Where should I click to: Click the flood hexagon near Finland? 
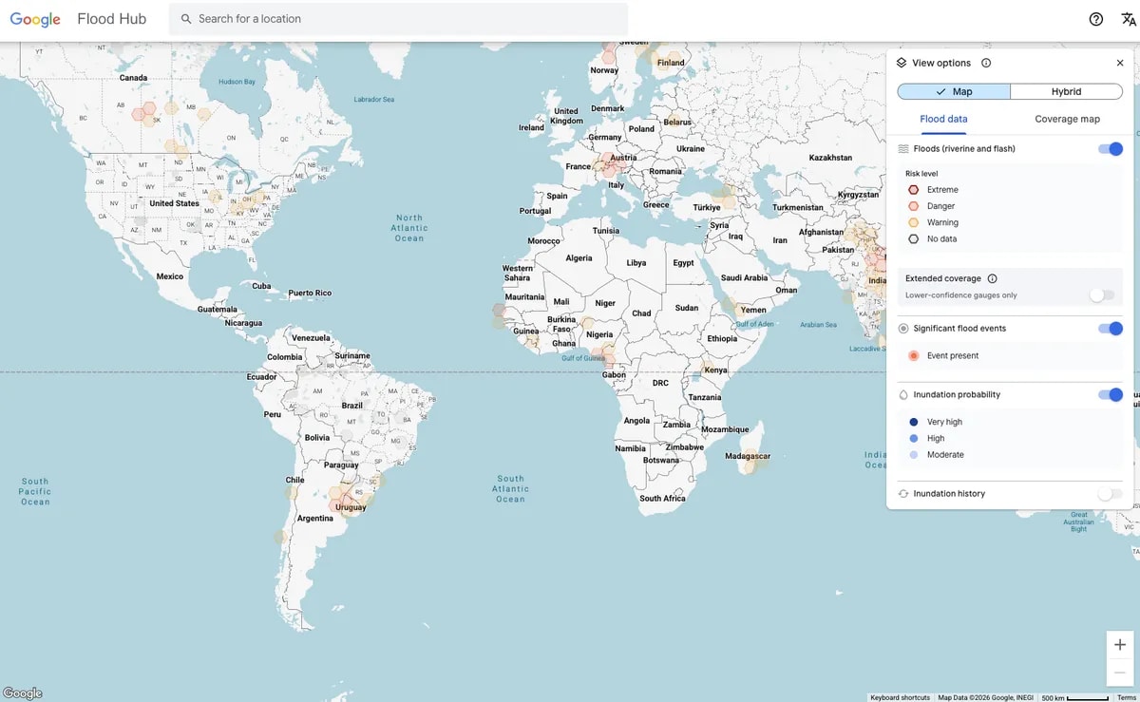[674, 58]
